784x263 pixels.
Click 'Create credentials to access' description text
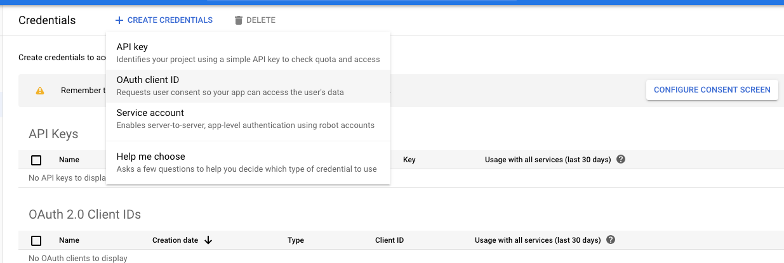coord(62,57)
